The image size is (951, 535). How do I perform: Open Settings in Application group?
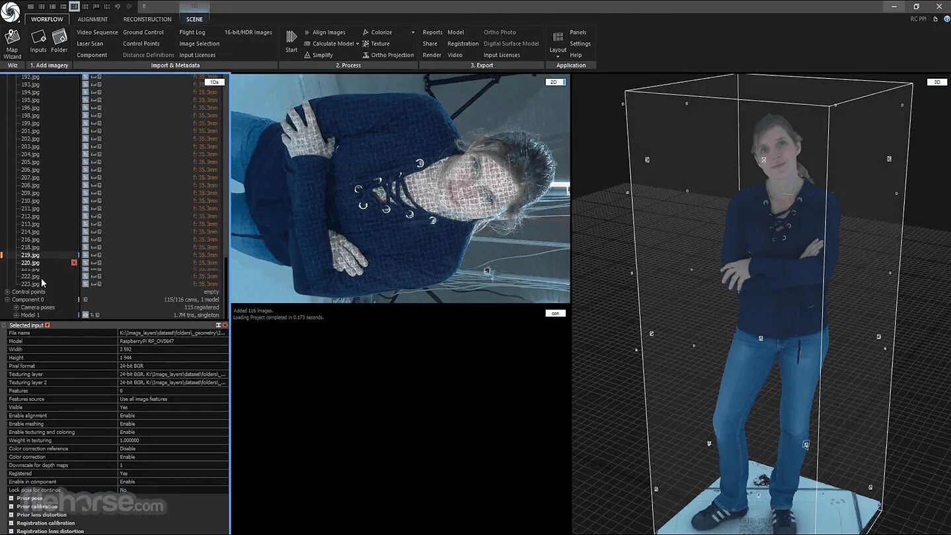pyautogui.click(x=580, y=44)
